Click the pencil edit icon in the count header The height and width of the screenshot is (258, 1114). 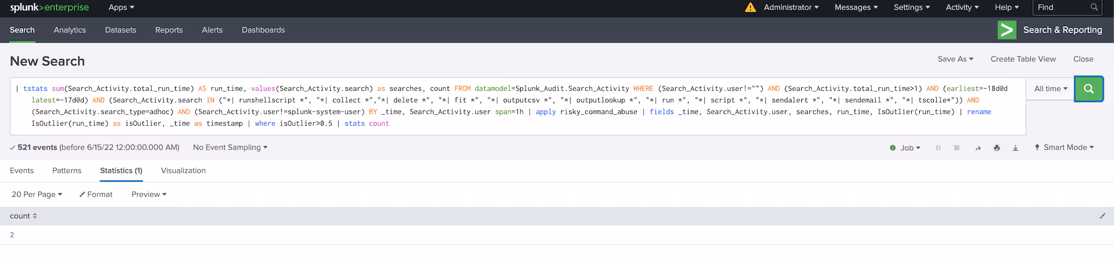coord(1102,216)
